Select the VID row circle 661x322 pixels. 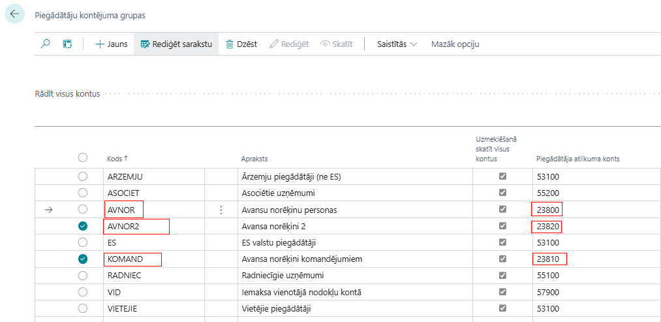83,292
